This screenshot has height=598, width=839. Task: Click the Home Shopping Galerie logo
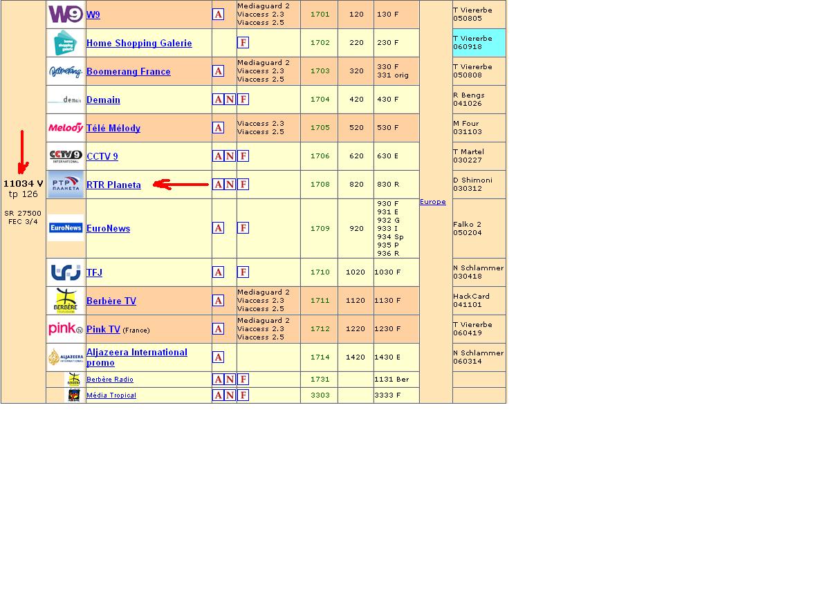[x=65, y=43]
